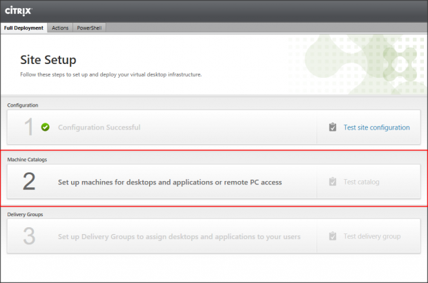Click the Test catalog link
This screenshot has width=428, height=283.
point(362,182)
